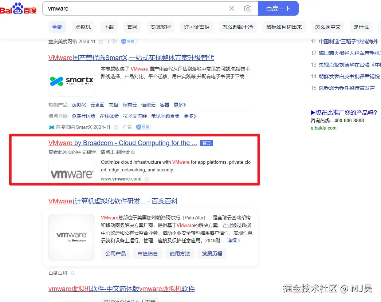This screenshot has width=381, height=302.
Task: Click 翻译此页 translate link
Action: pos(125,152)
